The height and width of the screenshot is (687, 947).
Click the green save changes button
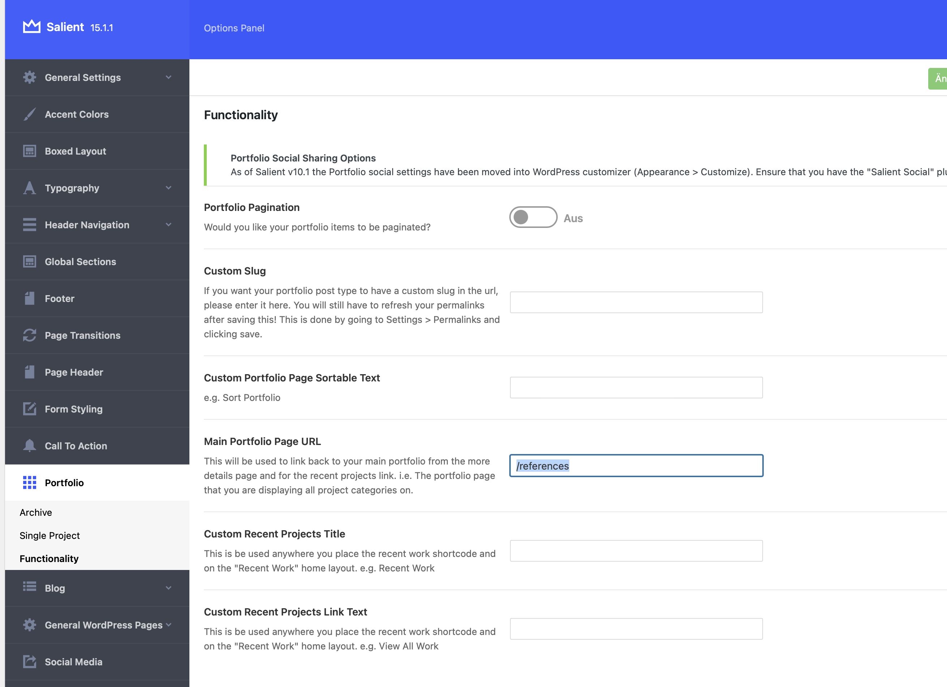pyautogui.click(x=937, y=78)
